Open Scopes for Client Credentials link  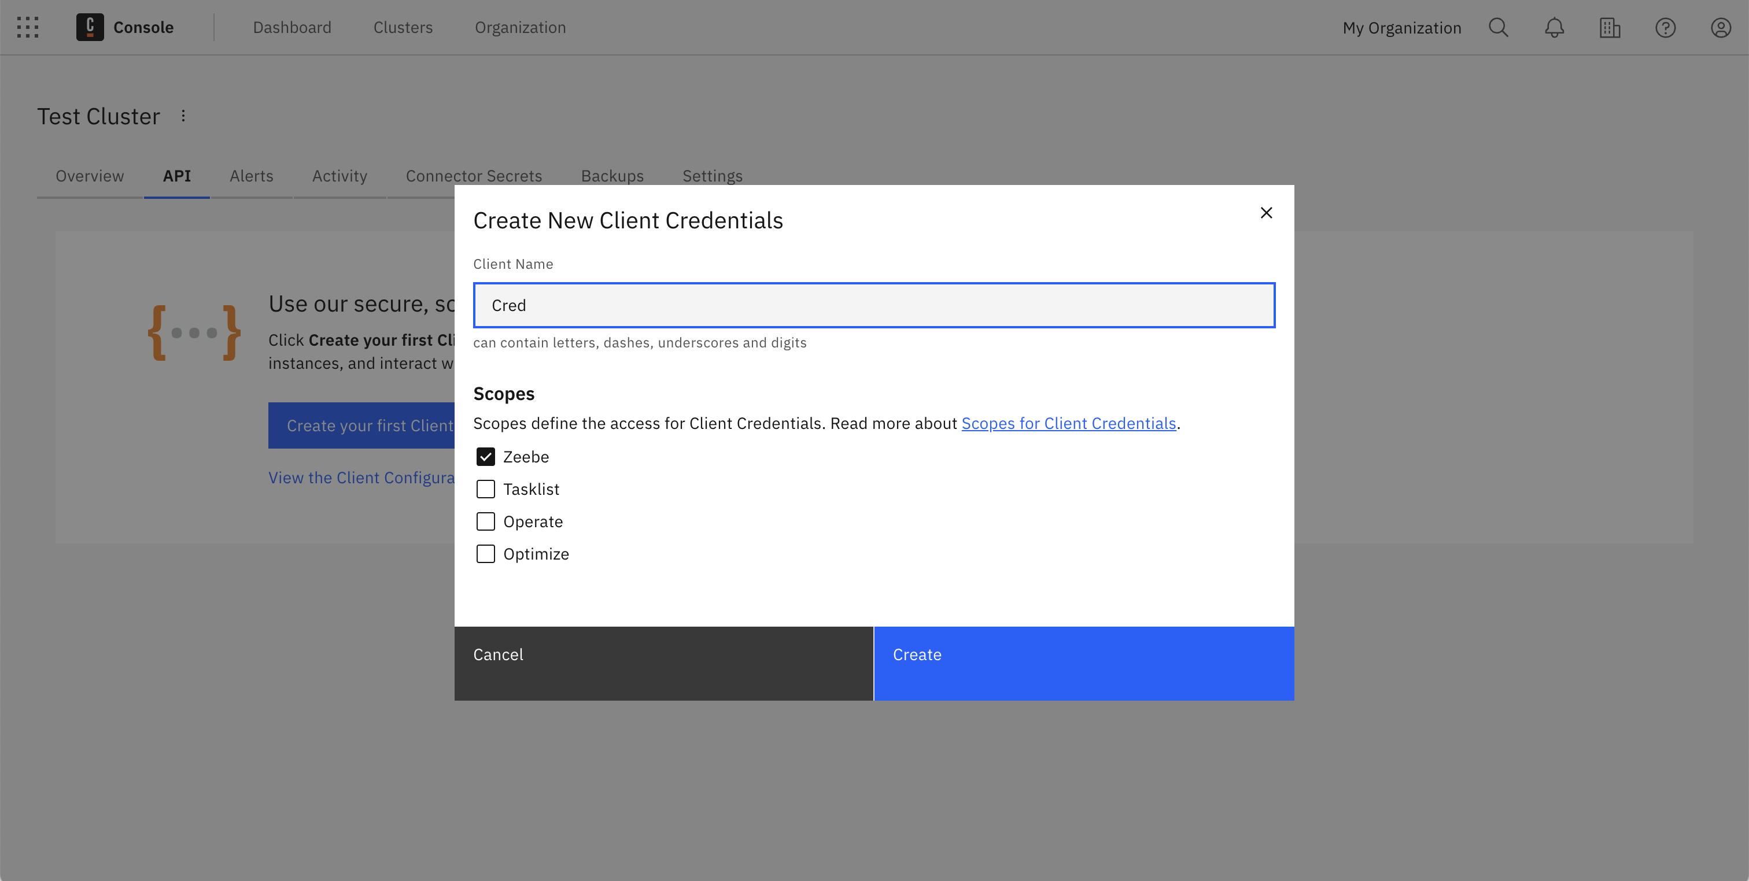click(1068, 423)
